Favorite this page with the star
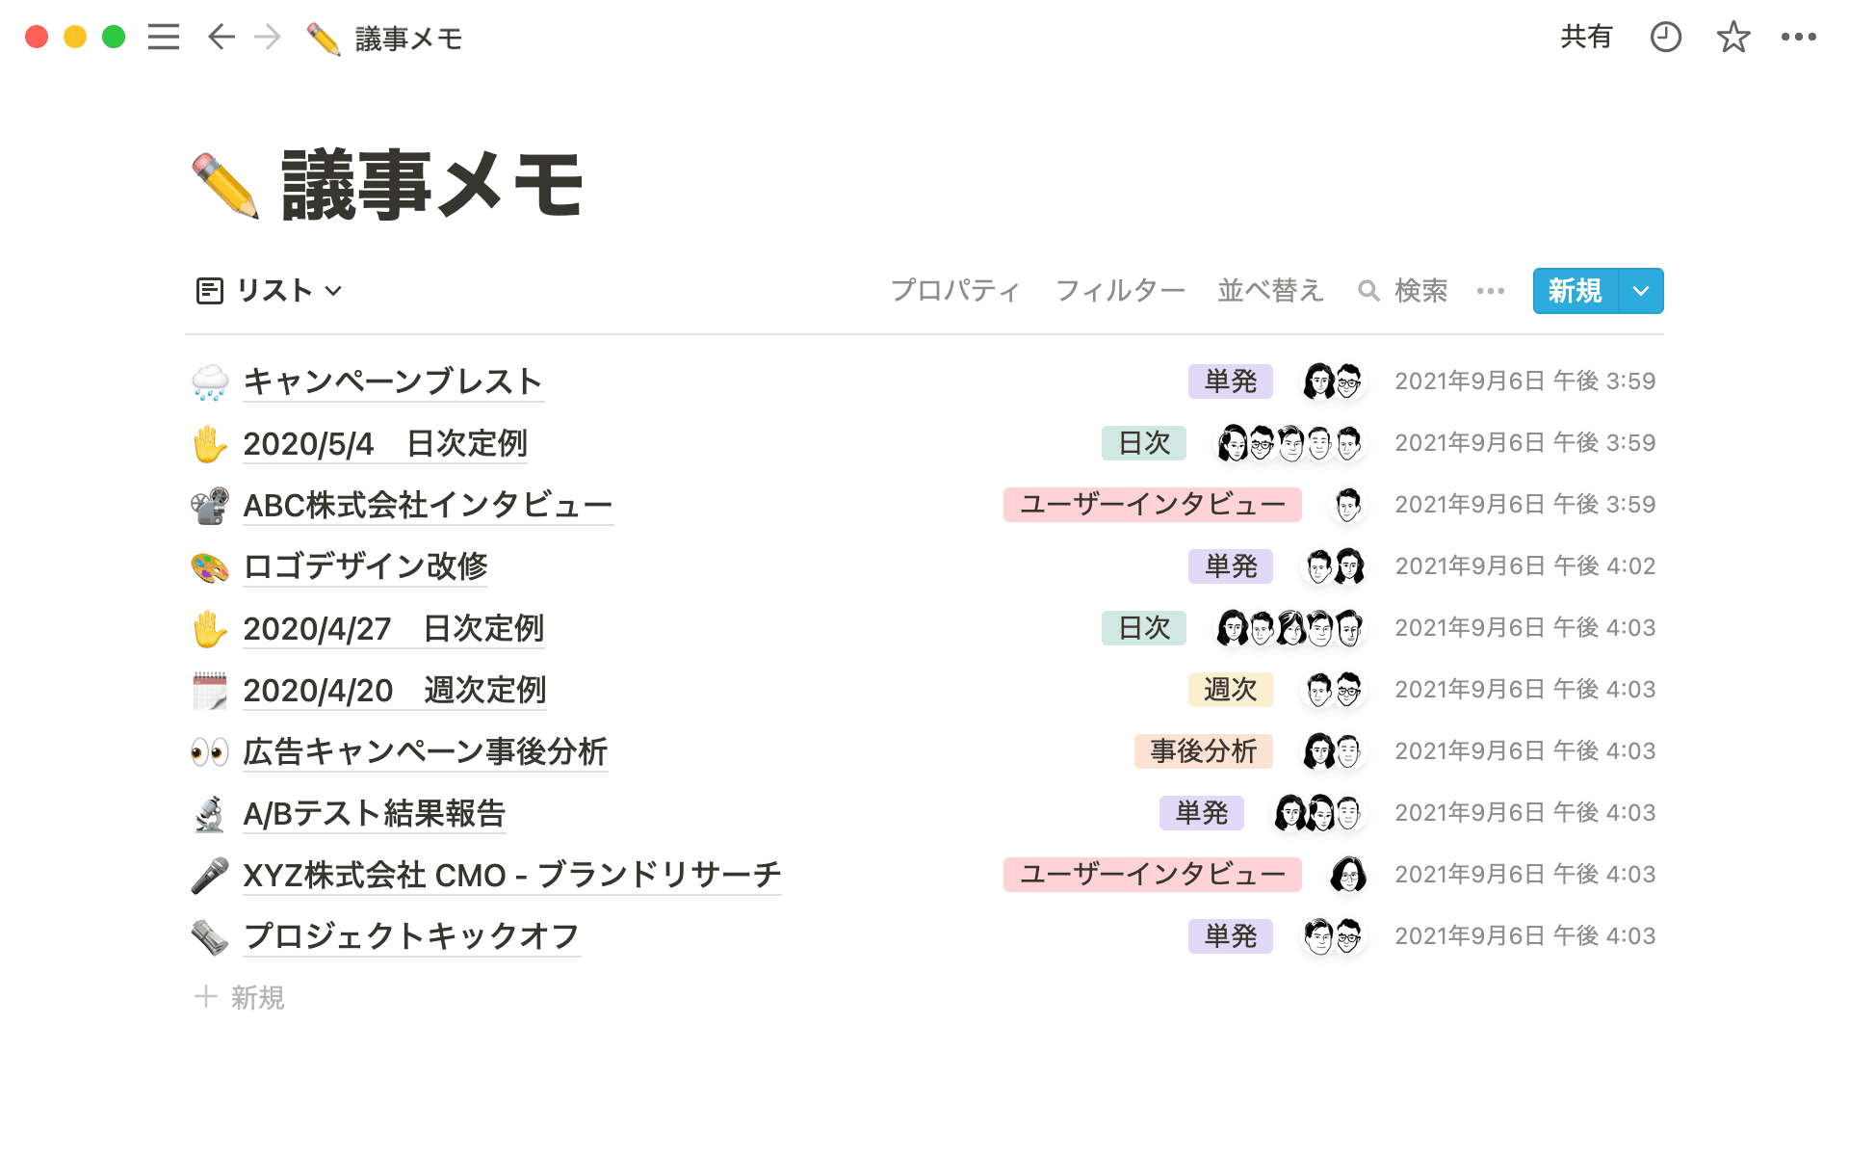Viewport: 1849px width, 1156px height. (1732, 38)
